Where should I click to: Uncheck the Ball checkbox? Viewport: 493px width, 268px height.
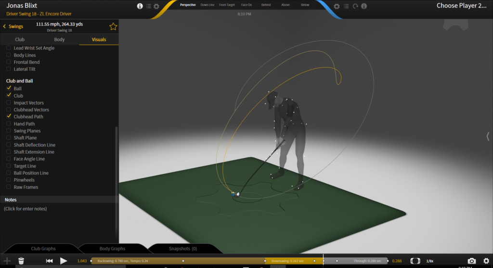click(9, 89)
